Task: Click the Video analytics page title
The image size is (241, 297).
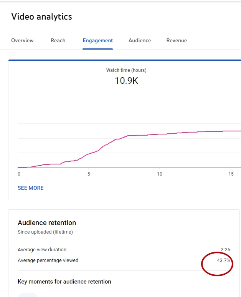Action: coord(41,17)
